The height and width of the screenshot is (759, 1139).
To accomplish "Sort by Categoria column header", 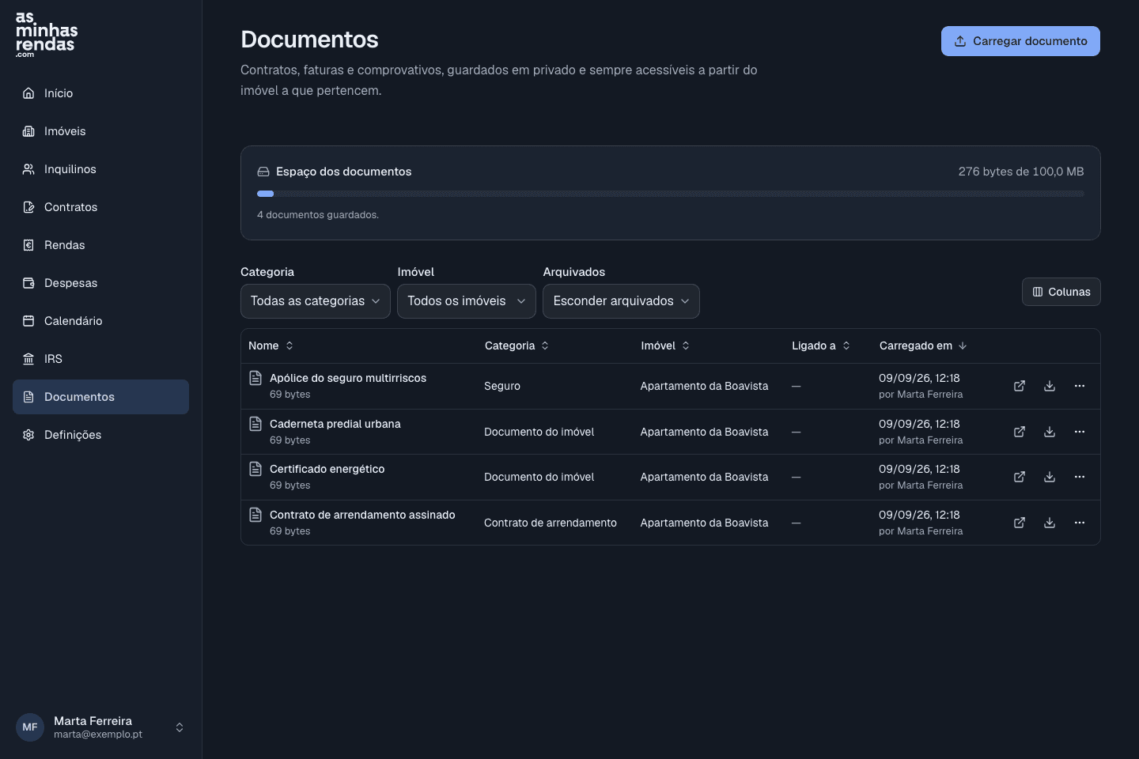I will [x=517, y=346].
